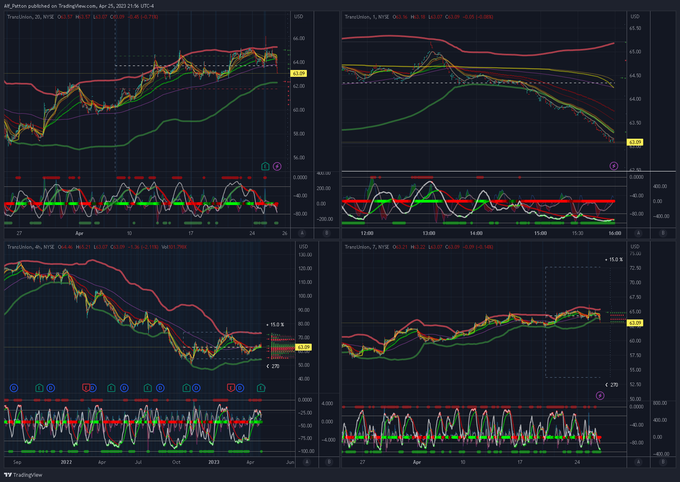This screenshot has width=680, height=482.
Task: Click the D marker following the Oct E marker
Action: point(196,388)
